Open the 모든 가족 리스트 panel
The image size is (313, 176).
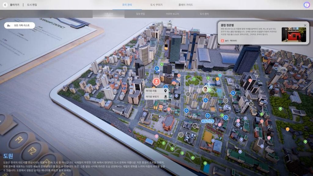tap(20, 25)
